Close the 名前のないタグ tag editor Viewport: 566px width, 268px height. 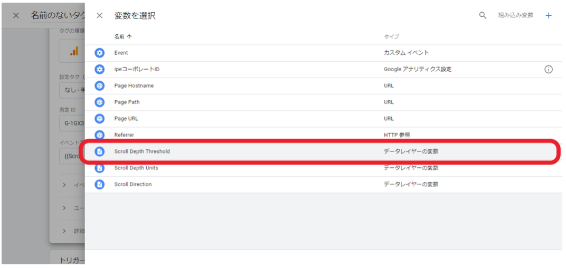coord(16,15)
